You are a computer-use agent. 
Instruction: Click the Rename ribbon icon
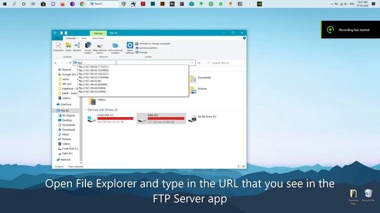pyautogui.click(x=77, y=47)
